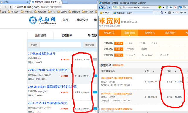
Task: Open a new Chrome tab
Action: 65,2
